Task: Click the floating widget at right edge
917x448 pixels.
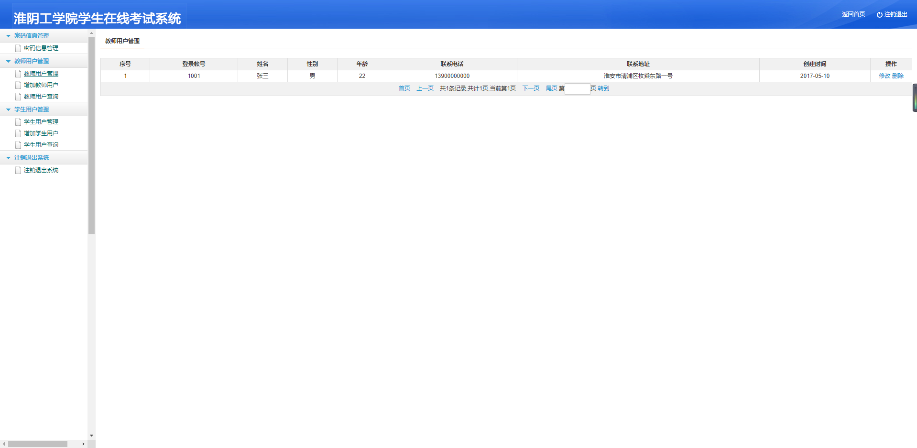Action: point(915,98)
